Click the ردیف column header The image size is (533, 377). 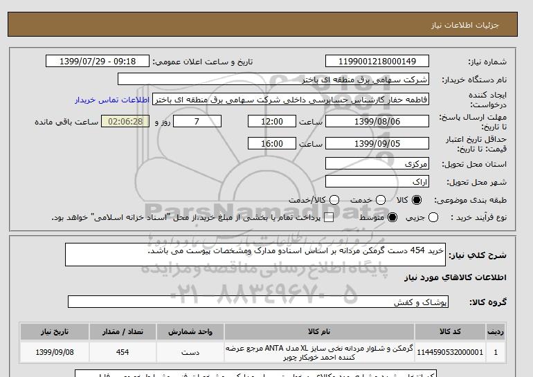pyautogui.click(x=496, y=331)
